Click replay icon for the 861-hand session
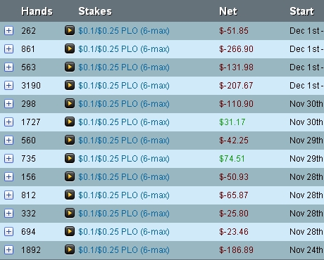The image size is (324, 260). pyautogui.click(x=70, y=48)
